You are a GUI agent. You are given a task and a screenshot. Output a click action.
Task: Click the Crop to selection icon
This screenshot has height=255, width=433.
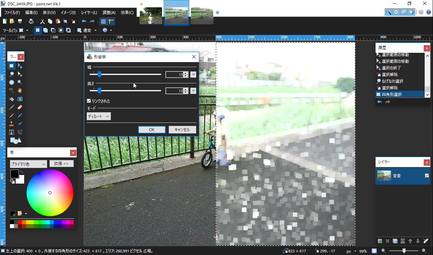[65, 21]
